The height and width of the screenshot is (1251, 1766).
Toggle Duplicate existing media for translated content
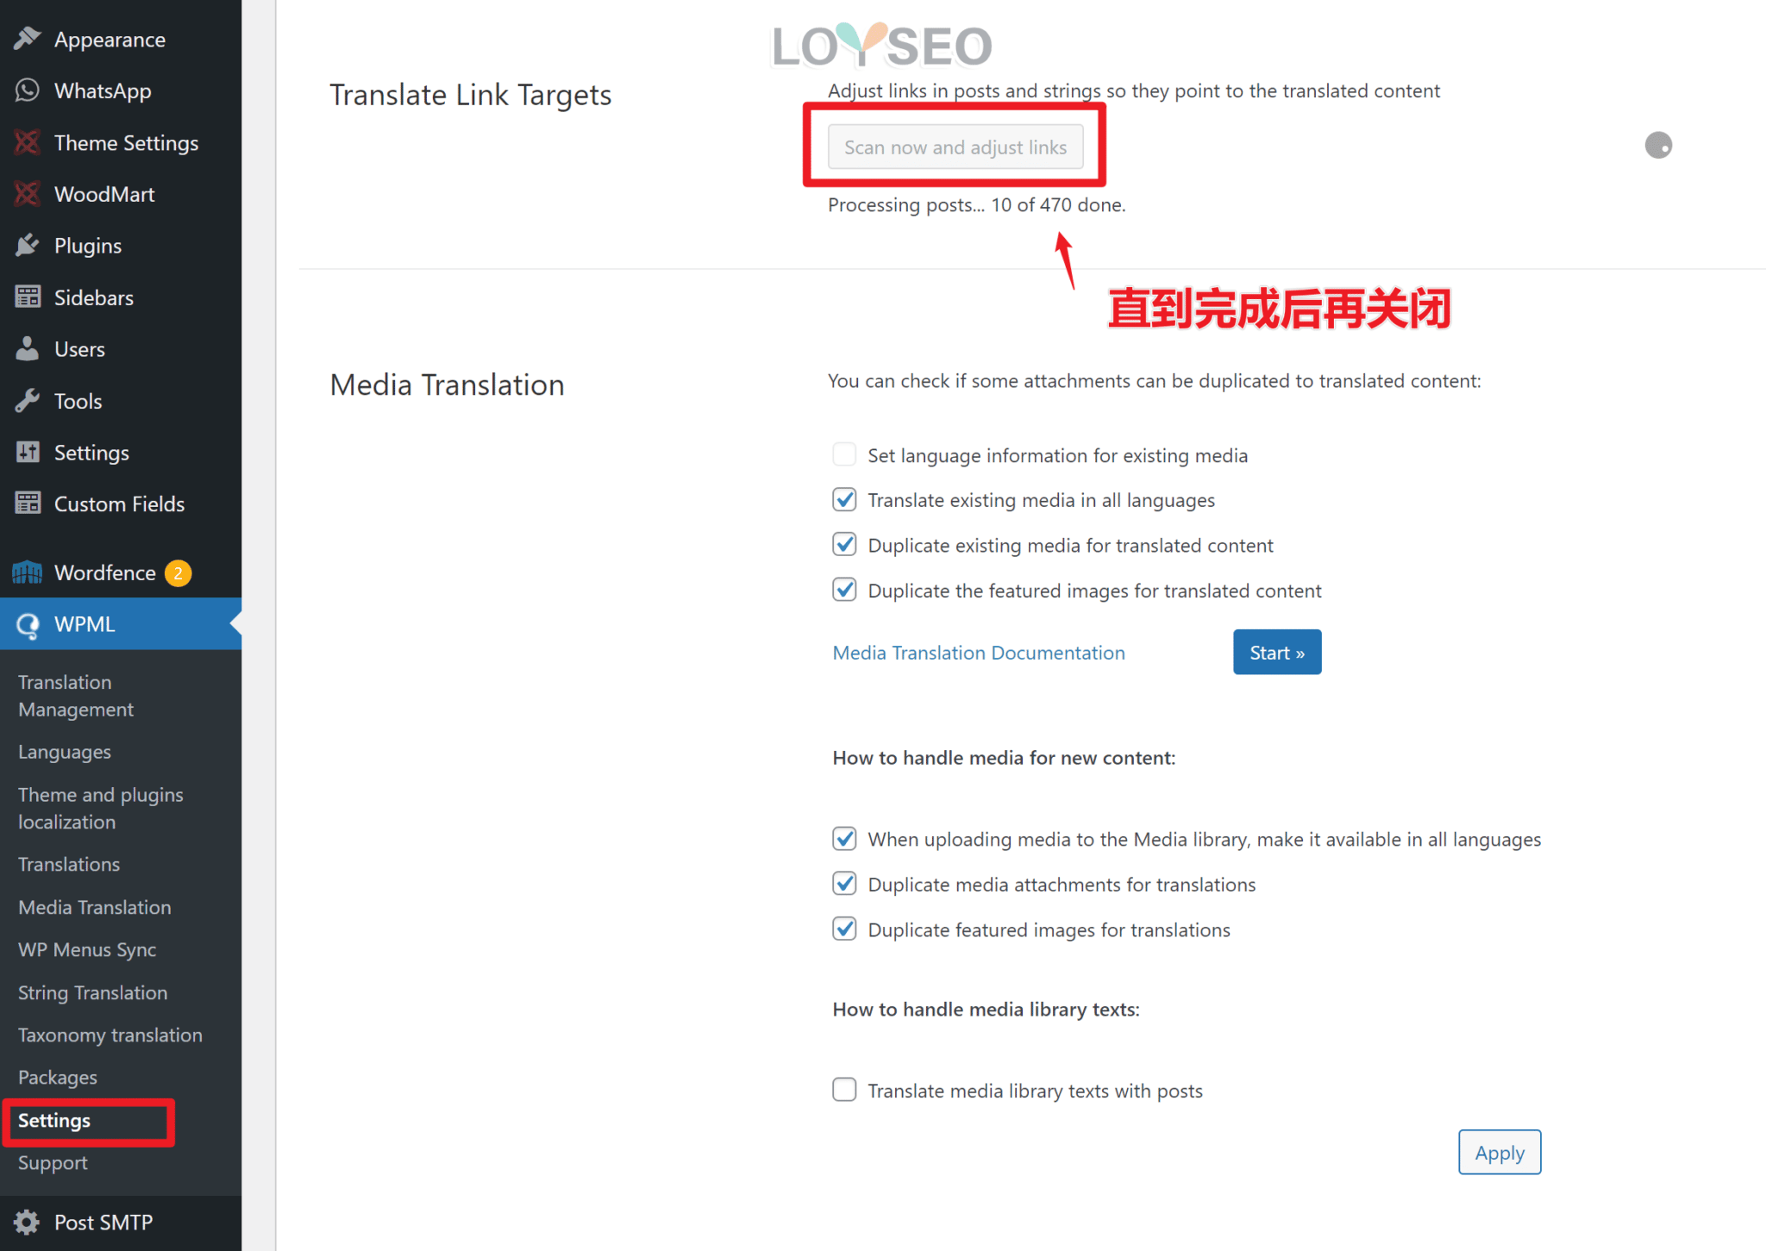[x=842, y=546]
